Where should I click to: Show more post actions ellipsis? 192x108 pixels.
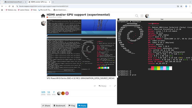pos(110,86)
